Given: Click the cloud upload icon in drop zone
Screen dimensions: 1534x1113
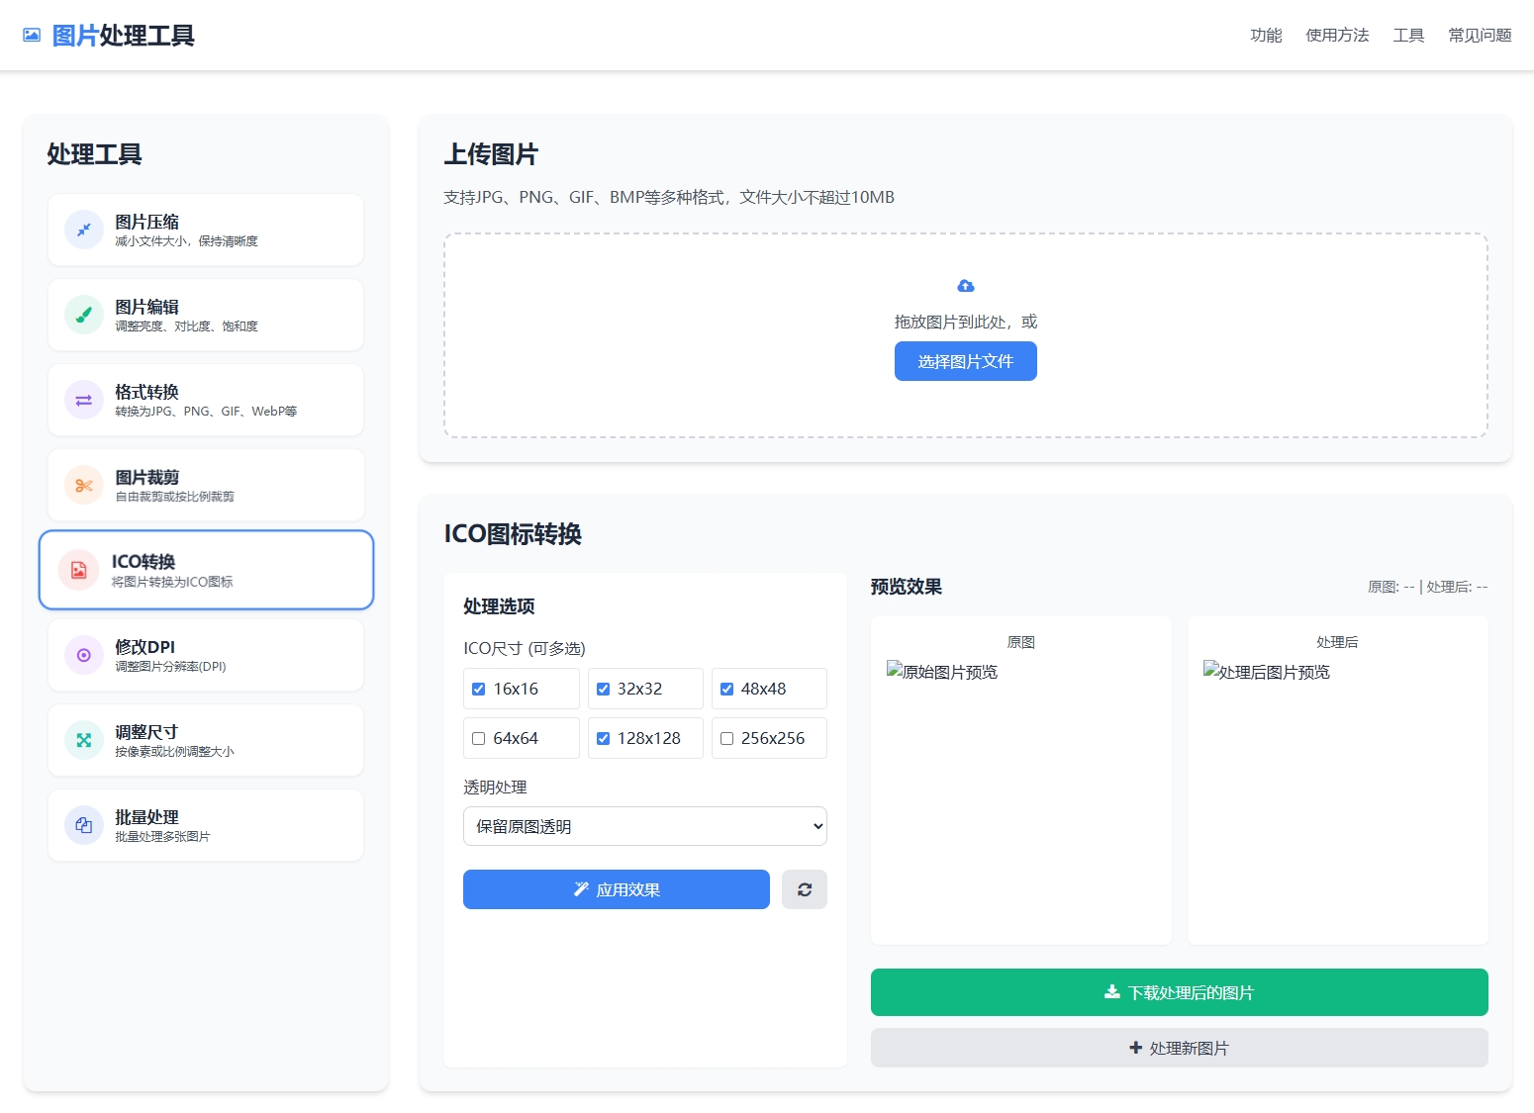Looking at the screenshot, I should 966,286.
